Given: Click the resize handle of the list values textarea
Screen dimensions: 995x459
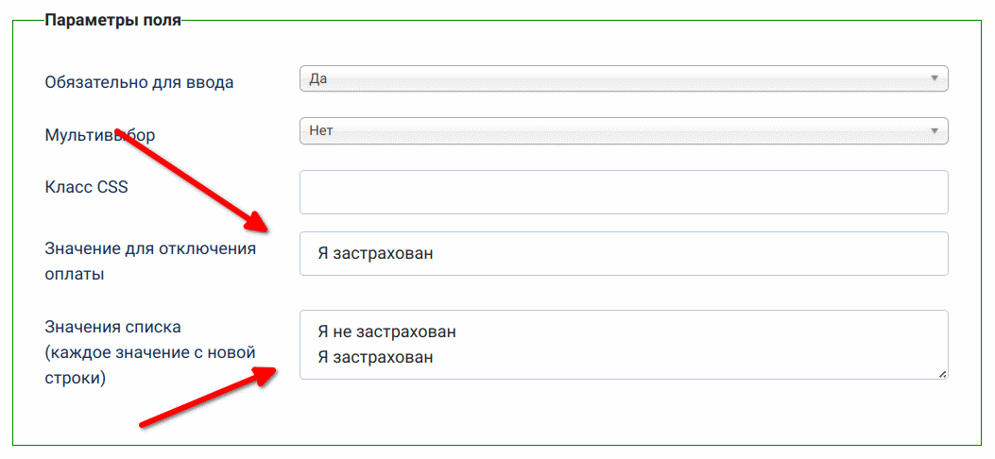Looking at the screenshot, I should pyautogui.click(x=941, y=373).
